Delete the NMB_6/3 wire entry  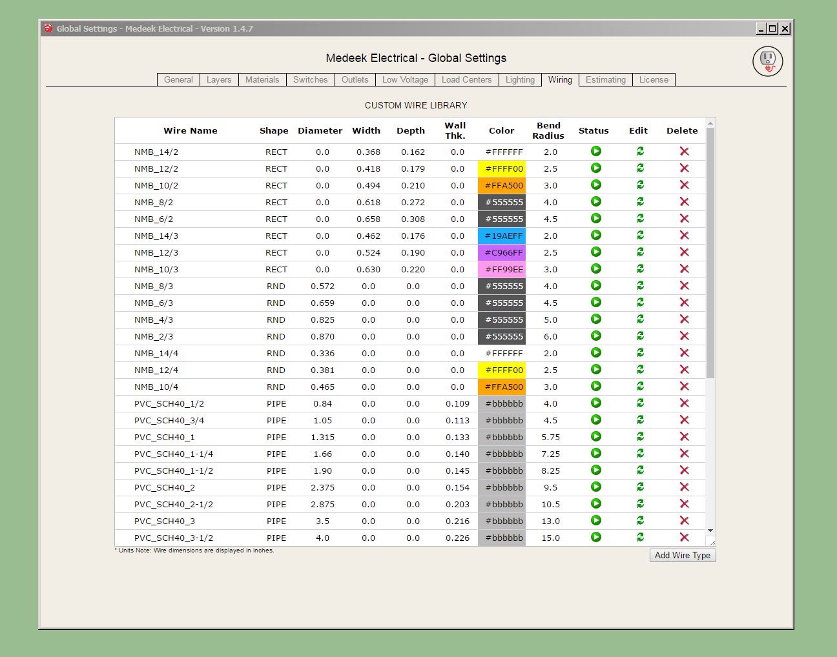(685, 302)
